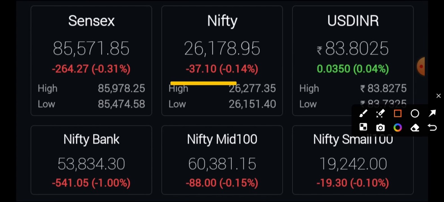
Task: Click the yellow underline annotation
Action: [x=203, y=83]
